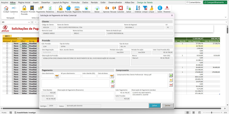This screenshot has height=114, width=229.
Task: Open the Data da Baixa calendar picker
Action: point(112,76)
